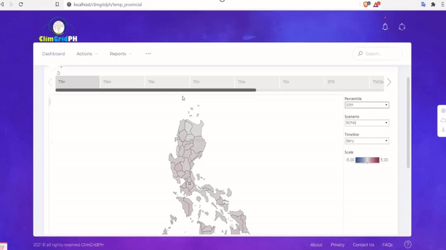Open the Percentile dropdown
The width and height of the screenshot is (446, 250).
(367, 105)
